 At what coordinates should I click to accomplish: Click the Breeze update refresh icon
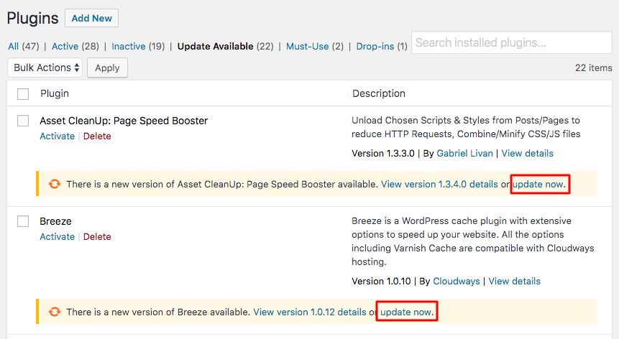55,312
